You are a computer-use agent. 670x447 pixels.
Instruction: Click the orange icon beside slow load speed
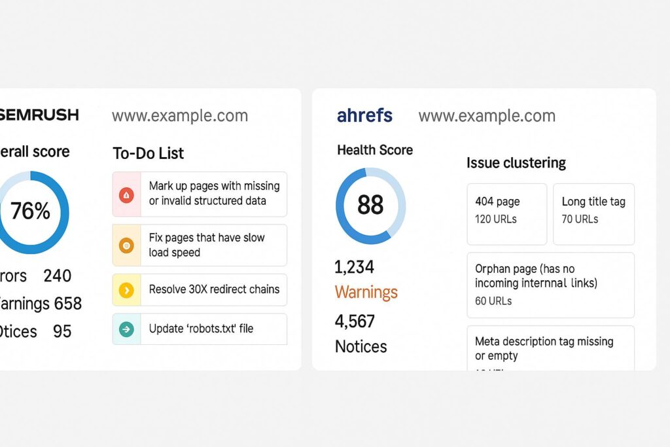tap(127, 245)
